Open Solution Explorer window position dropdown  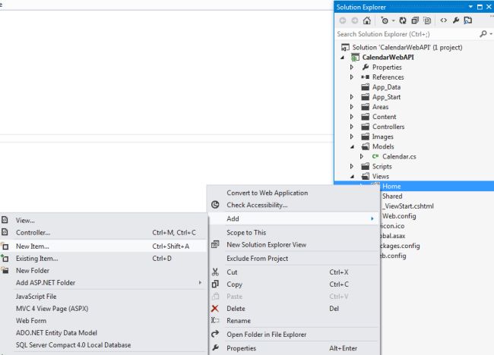pos(470,7)
